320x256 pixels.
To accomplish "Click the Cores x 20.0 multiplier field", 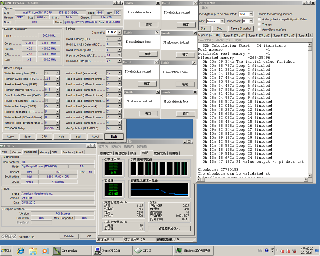I will (x=29, y=43).
